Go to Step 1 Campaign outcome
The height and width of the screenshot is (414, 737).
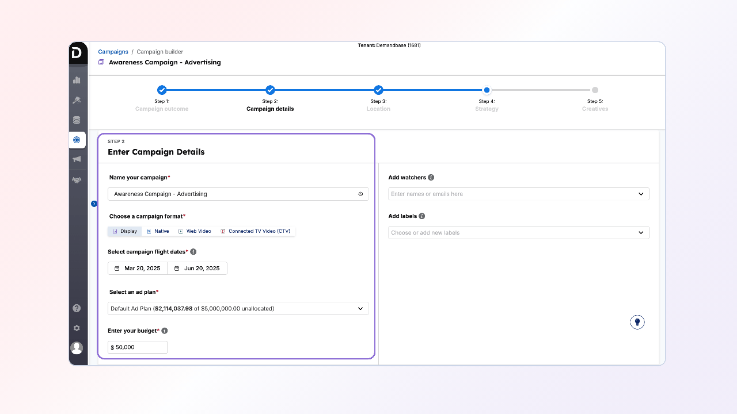point(162,90)
